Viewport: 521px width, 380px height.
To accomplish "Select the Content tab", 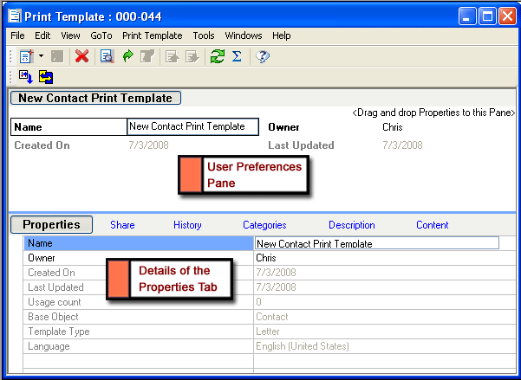I will point(432,225).
